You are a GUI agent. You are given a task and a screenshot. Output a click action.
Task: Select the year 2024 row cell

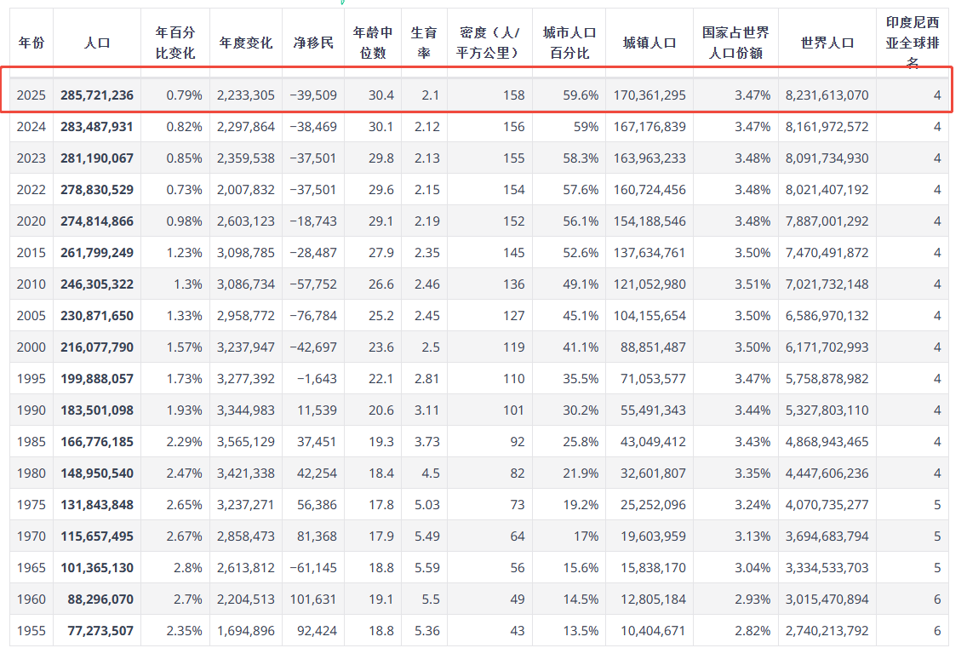coord(31,127)
